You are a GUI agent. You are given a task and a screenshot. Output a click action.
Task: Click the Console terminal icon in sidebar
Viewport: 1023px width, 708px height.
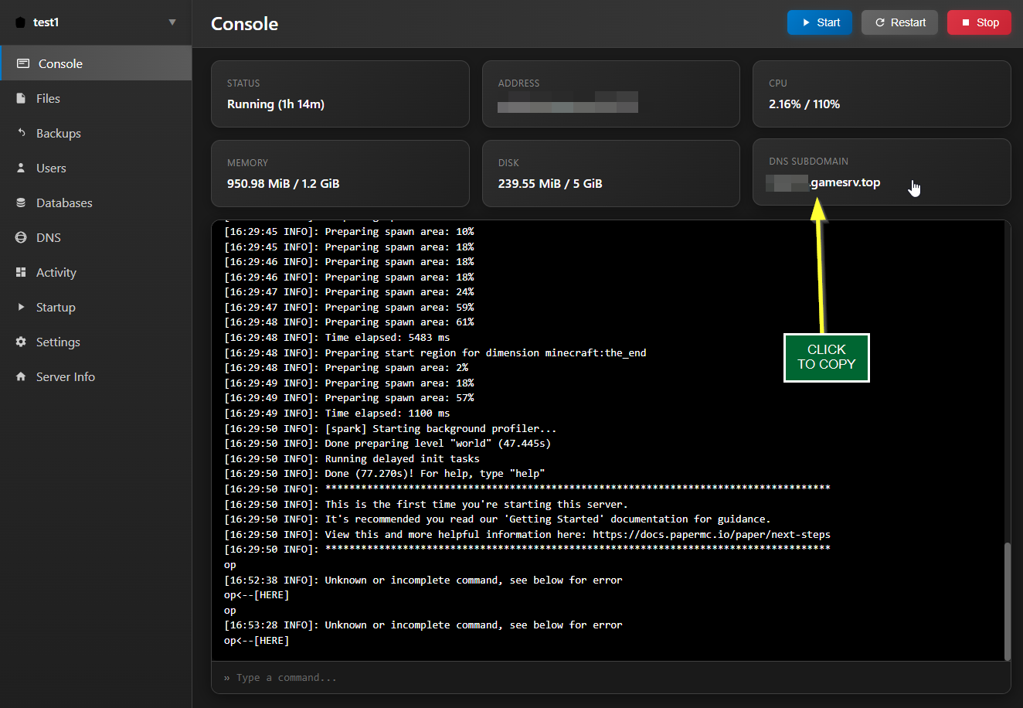pyautogui.click(x=23, y=63)
